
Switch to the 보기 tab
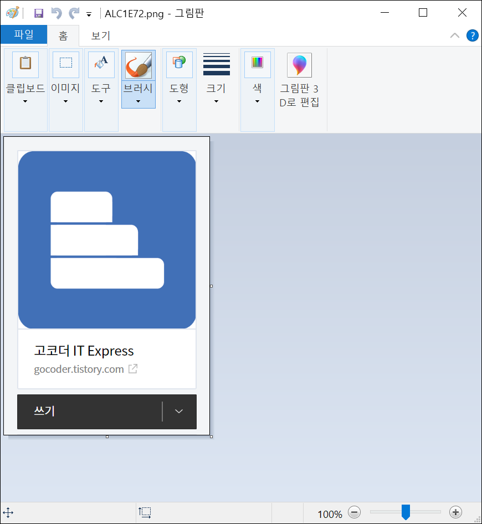pos(101,36)
